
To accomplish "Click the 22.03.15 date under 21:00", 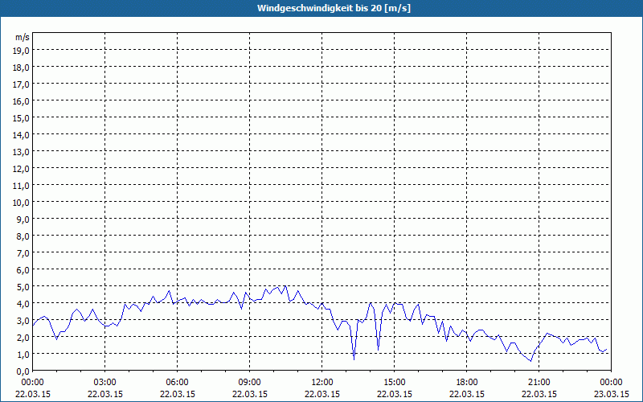I will 539,394.
